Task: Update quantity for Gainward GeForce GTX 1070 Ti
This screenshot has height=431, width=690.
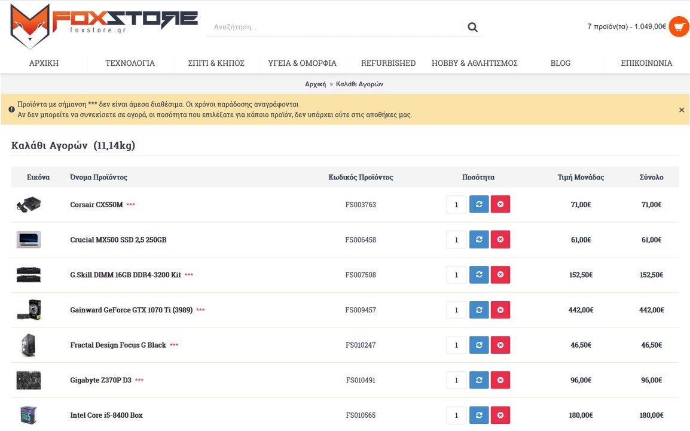Action: 479,310
